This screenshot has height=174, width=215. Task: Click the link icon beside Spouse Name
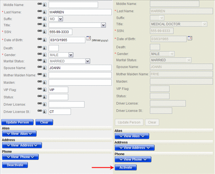[x=40, y=67]
